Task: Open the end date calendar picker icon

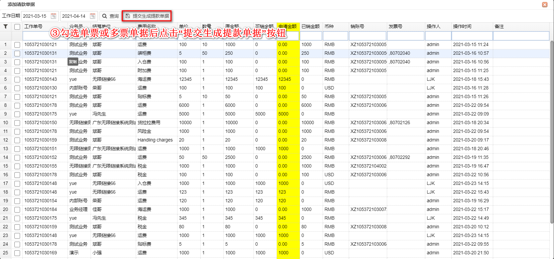Action: [x=93, y=16]
